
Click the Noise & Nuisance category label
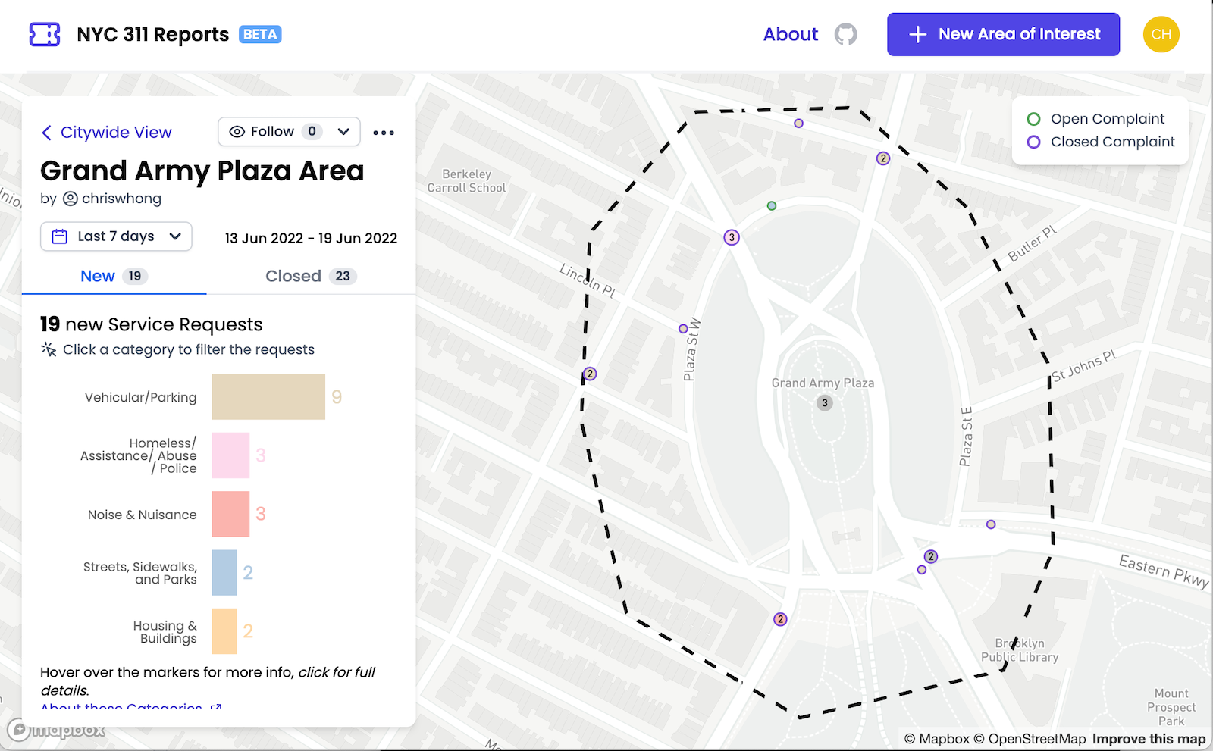click(142, 515)
